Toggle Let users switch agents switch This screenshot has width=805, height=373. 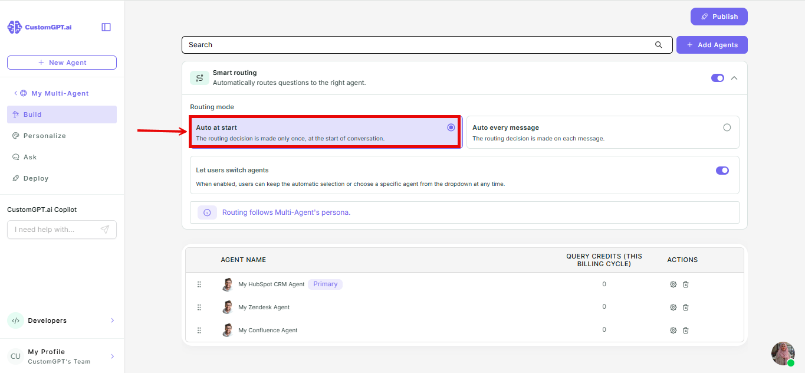722,171
